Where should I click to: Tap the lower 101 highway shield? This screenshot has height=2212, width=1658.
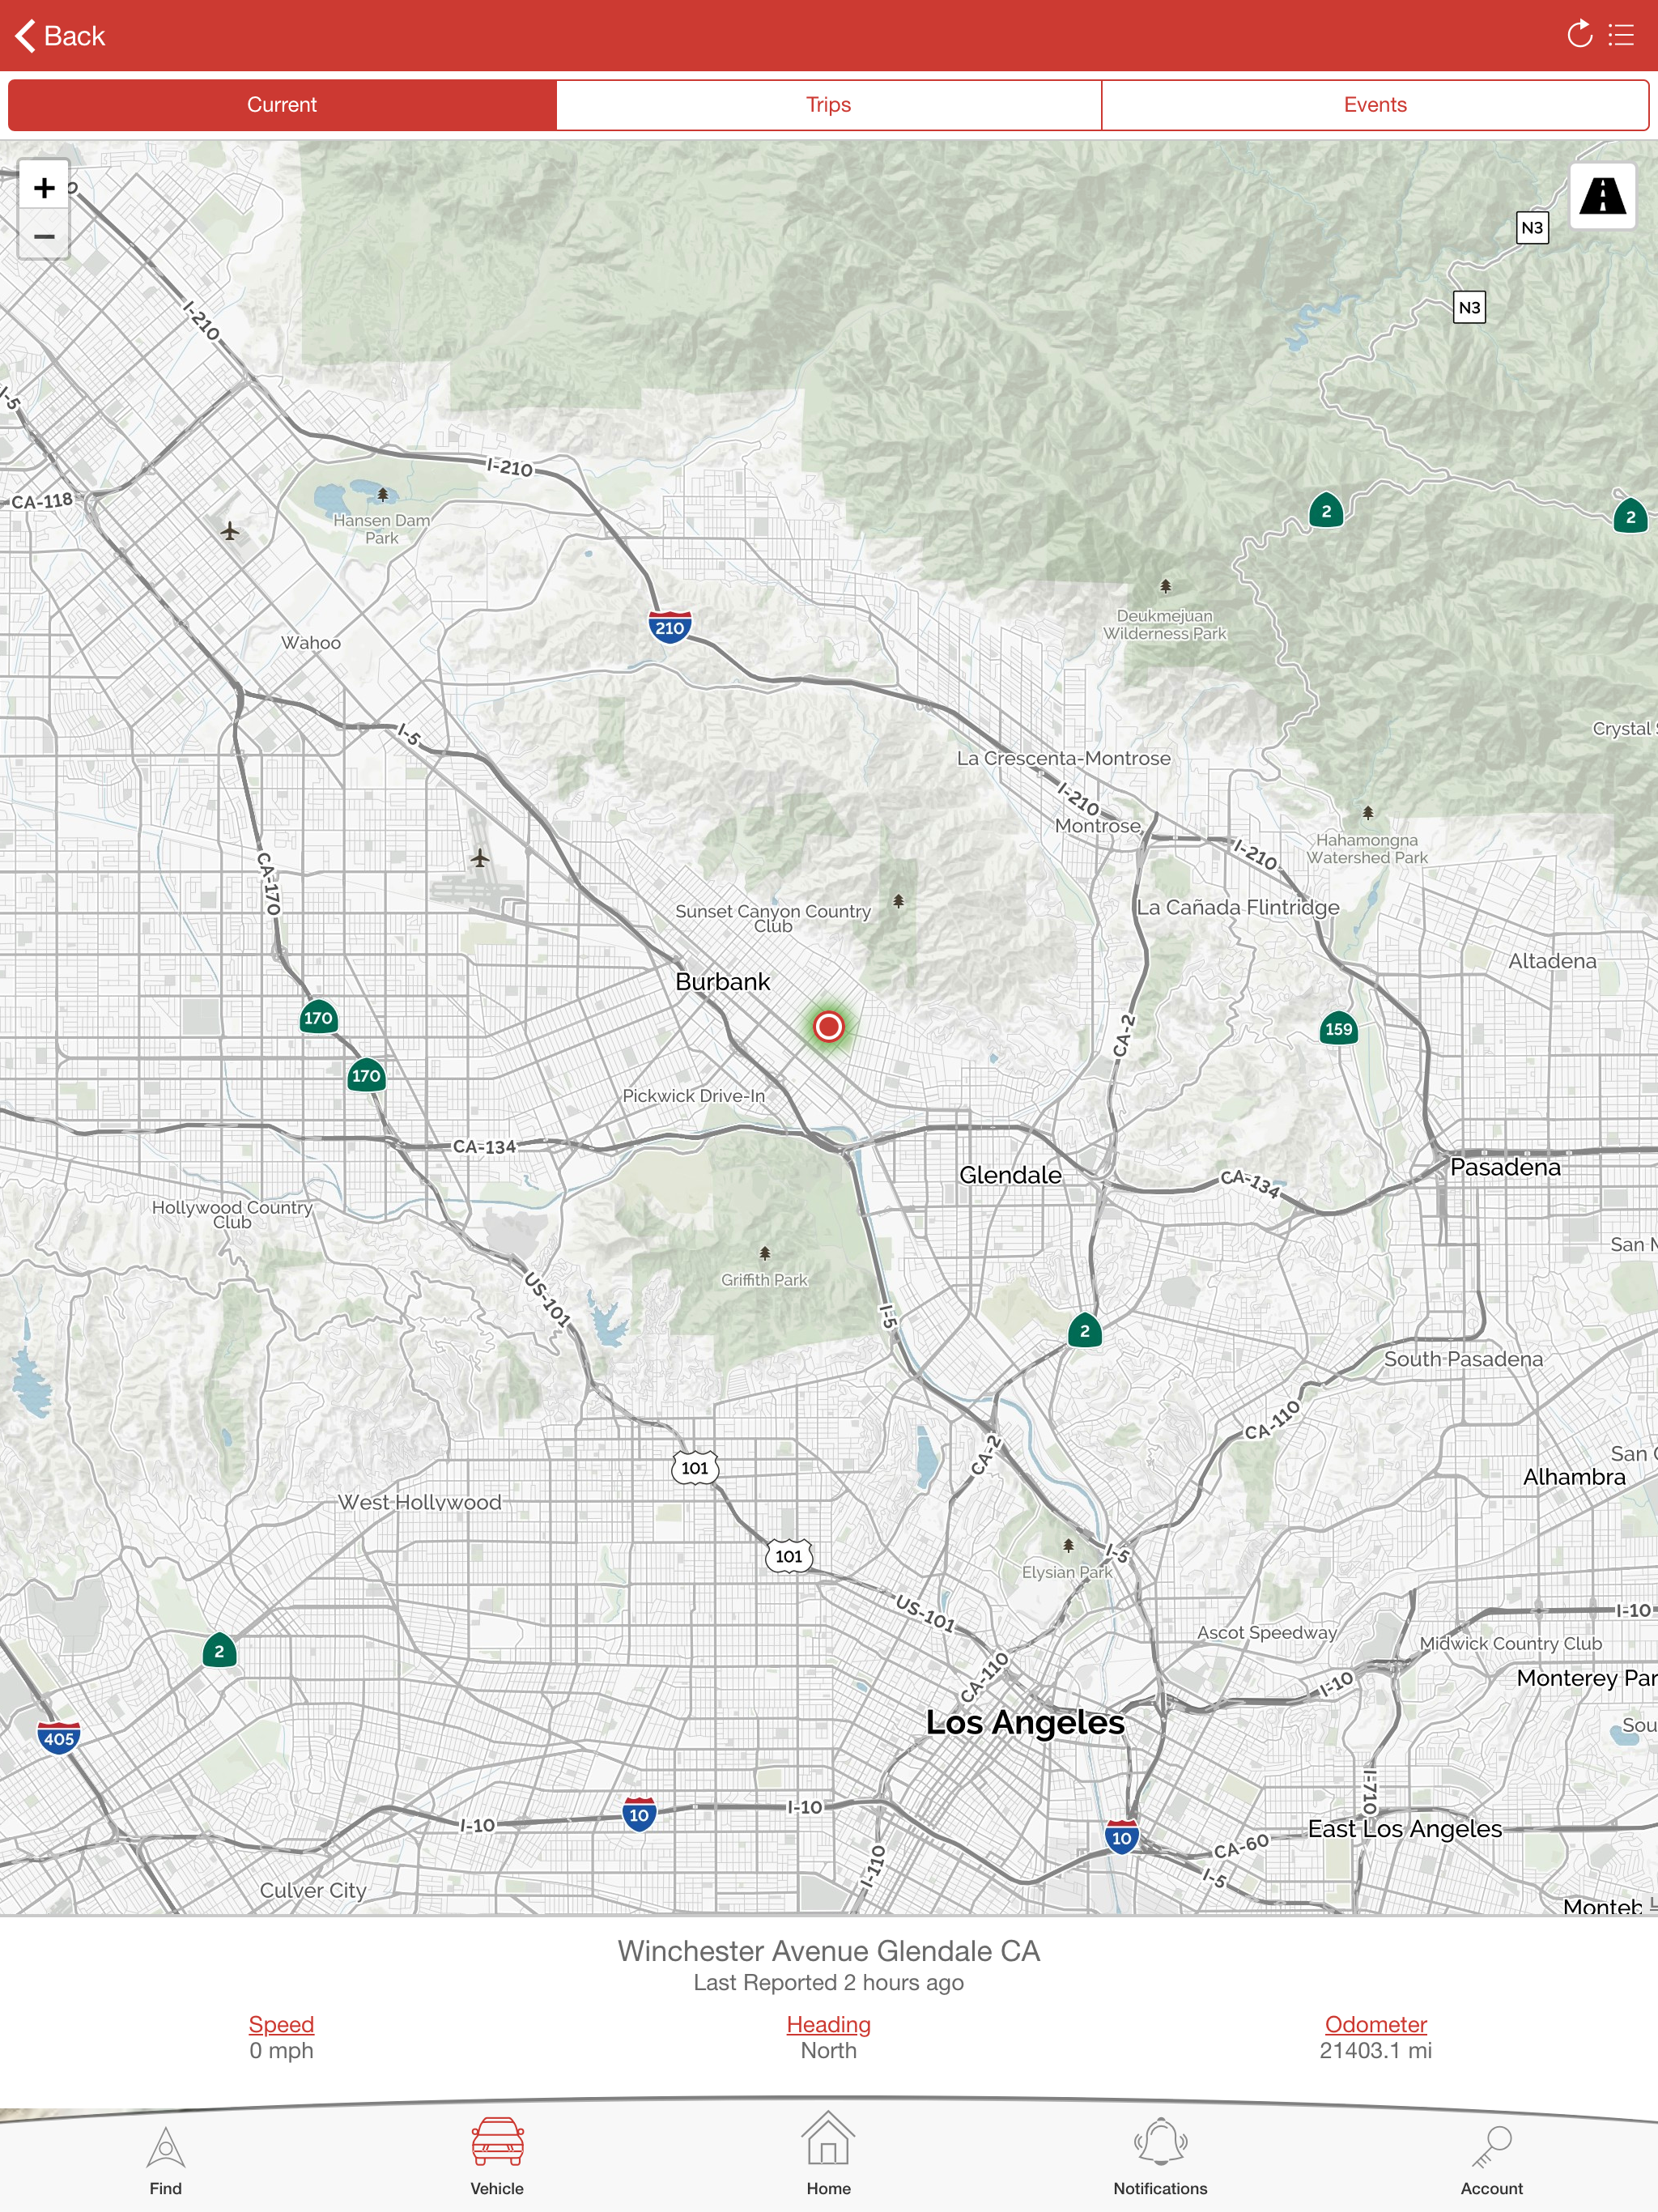pos(789,1556)
